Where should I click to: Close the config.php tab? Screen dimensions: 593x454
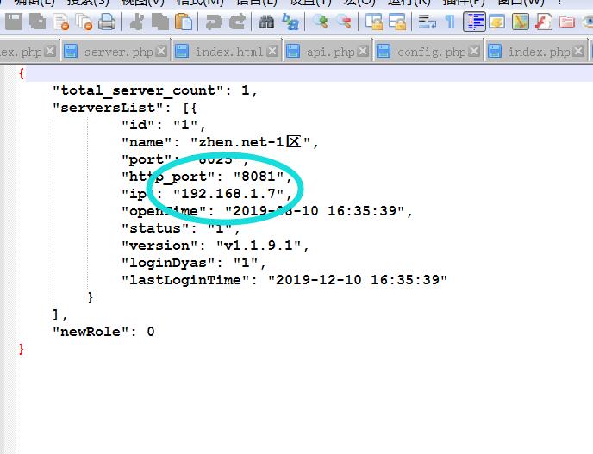475,52
